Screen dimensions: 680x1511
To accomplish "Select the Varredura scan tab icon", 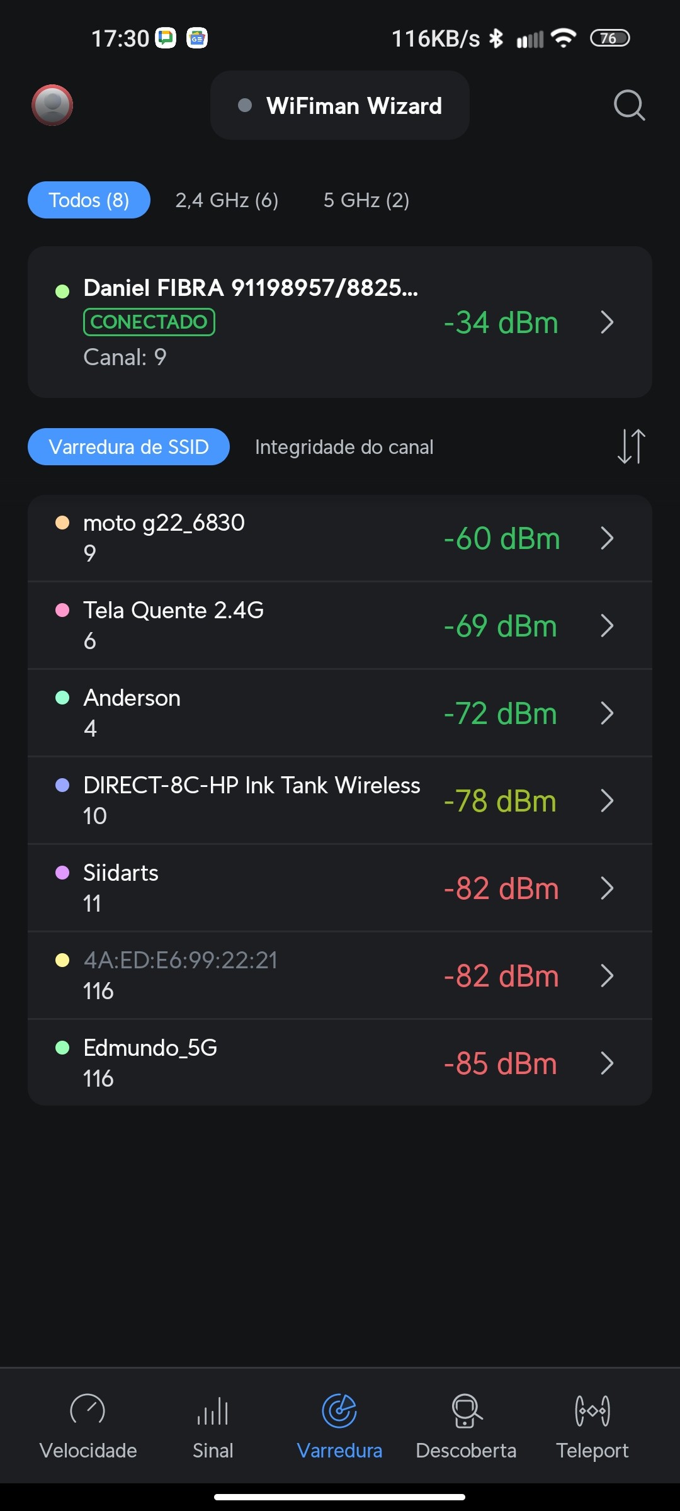I will coord(339,1412).
